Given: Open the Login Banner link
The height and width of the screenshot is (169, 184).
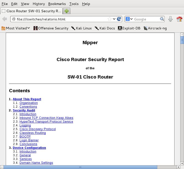Looking at the screenshot, I should pos(29,140).
